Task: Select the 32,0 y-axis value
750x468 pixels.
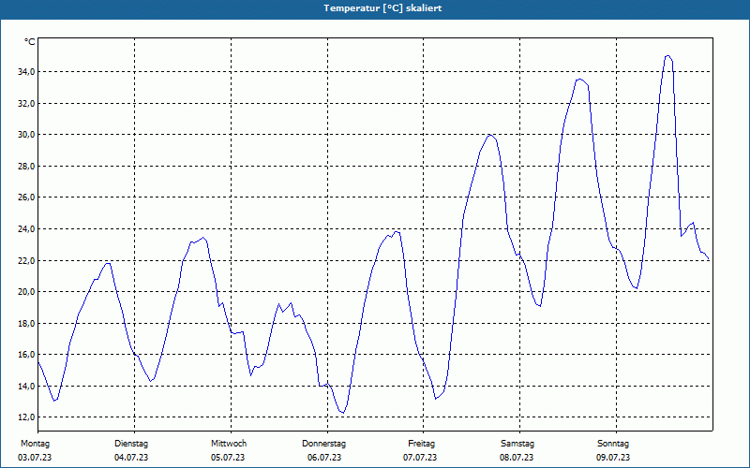Action: tap(26, 103)
